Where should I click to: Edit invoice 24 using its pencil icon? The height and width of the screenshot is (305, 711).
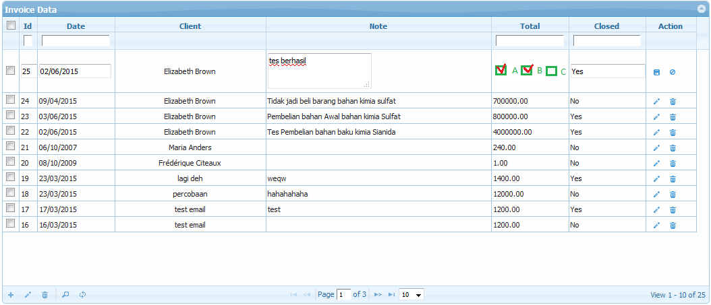pyautogui.click(x=656, y=102)
